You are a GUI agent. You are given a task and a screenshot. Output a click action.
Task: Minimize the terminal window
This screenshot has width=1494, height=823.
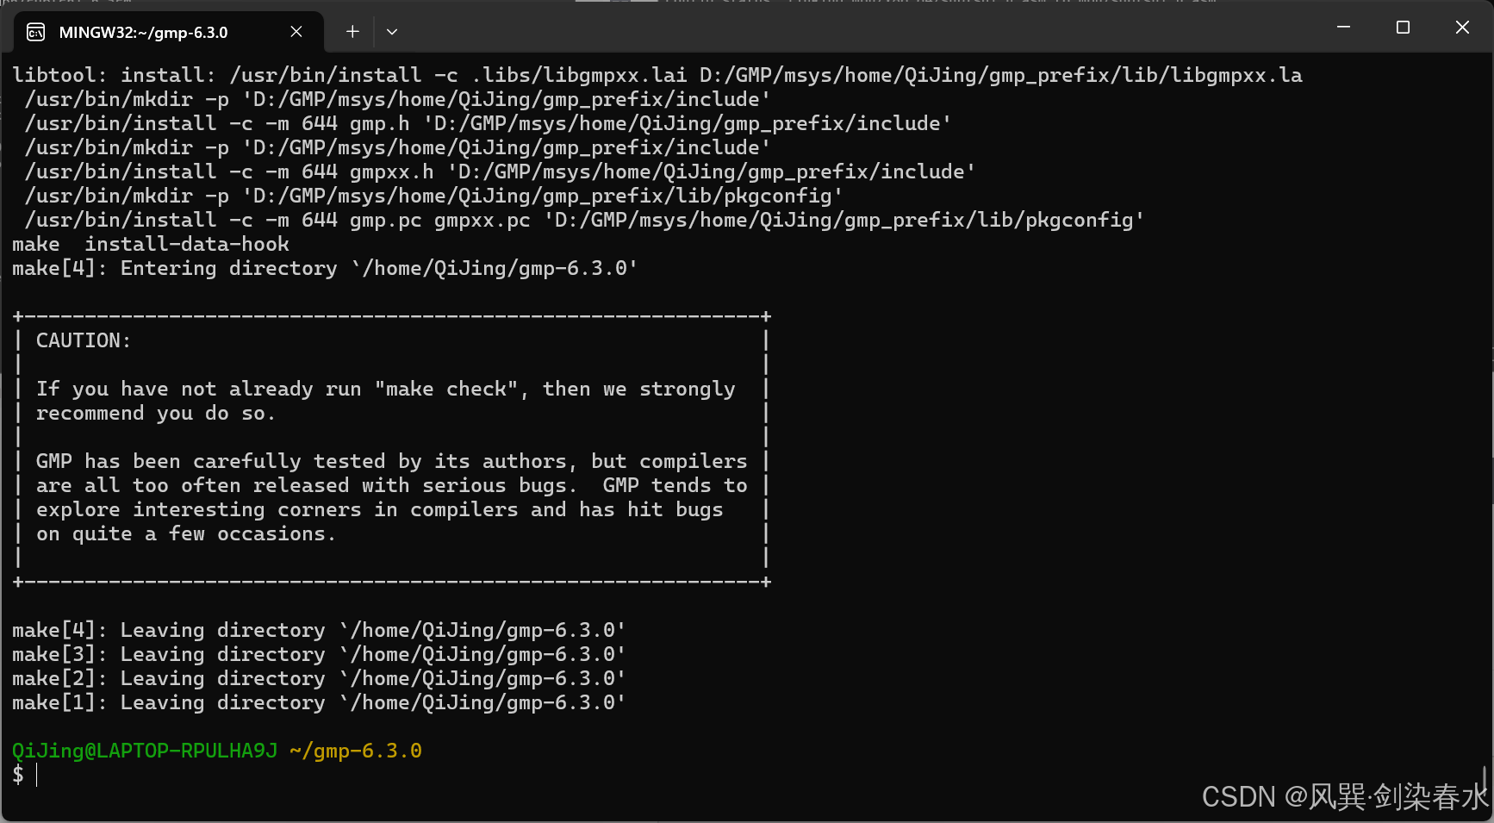click(1343, 28)
